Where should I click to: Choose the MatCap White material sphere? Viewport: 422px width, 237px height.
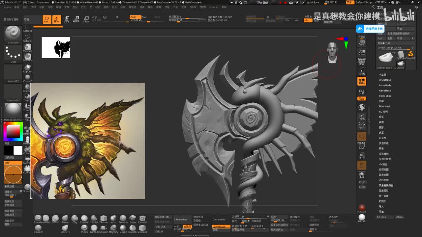click(13, 112)
